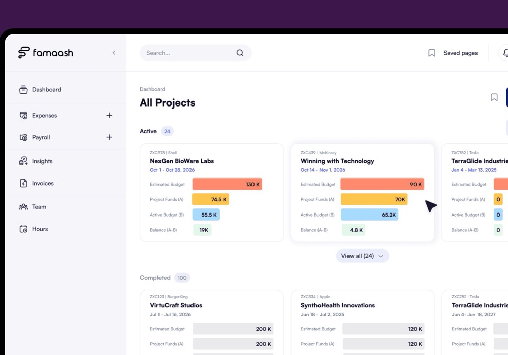Bookmark the All Projects page

[494, 97]
